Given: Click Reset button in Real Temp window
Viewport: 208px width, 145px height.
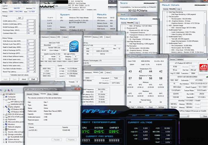Looking at the screenshot, I should click(151, 107).
